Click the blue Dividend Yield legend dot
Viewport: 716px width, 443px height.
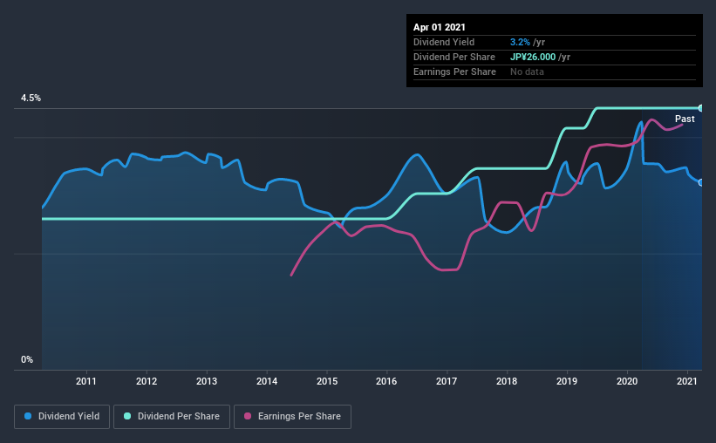pos(28,416)
